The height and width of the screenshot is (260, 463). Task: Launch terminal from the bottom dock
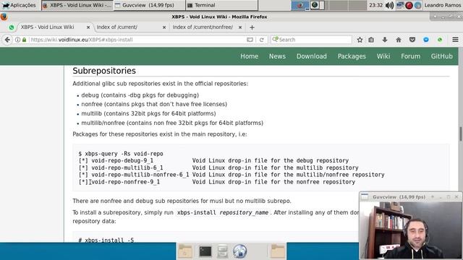(x=205, y=251)
